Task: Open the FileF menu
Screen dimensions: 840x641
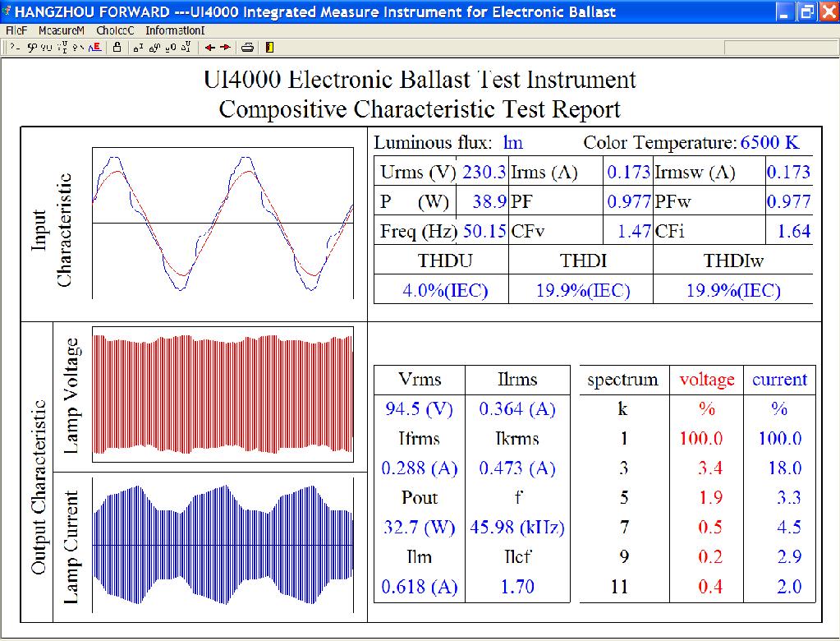Action: point(16,30)
